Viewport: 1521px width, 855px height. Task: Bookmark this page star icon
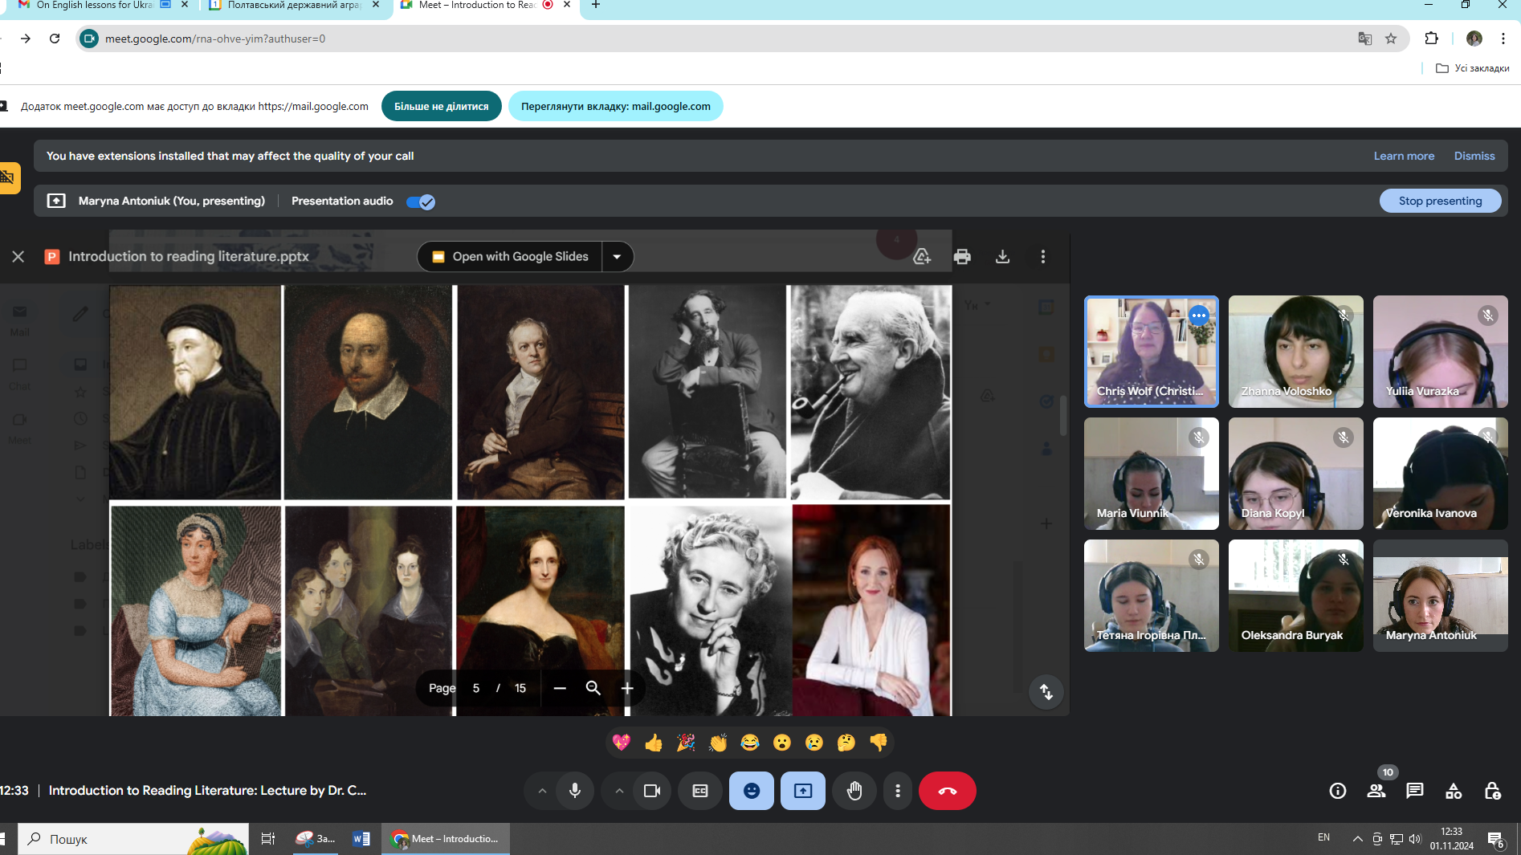click(x=1391, y=39)
